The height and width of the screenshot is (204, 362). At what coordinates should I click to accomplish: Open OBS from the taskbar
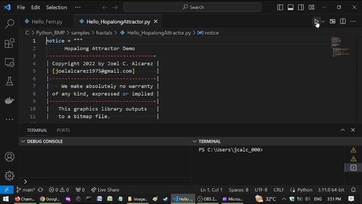coord(207,199)
